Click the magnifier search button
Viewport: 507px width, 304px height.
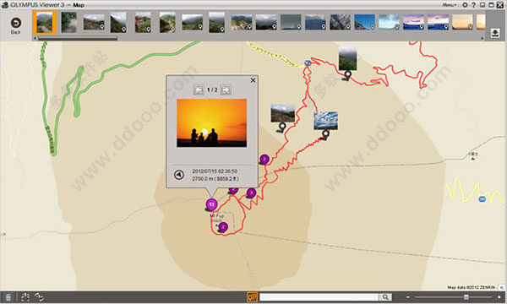(x=385, y=297)
